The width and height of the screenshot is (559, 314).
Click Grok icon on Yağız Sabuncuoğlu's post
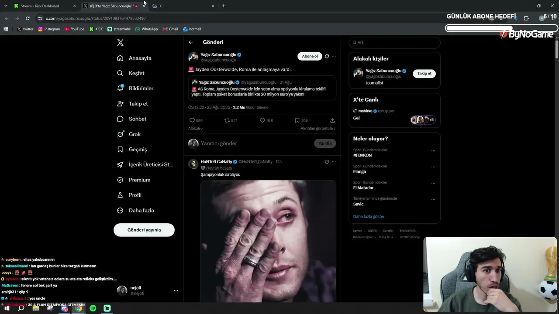[327, 56]
